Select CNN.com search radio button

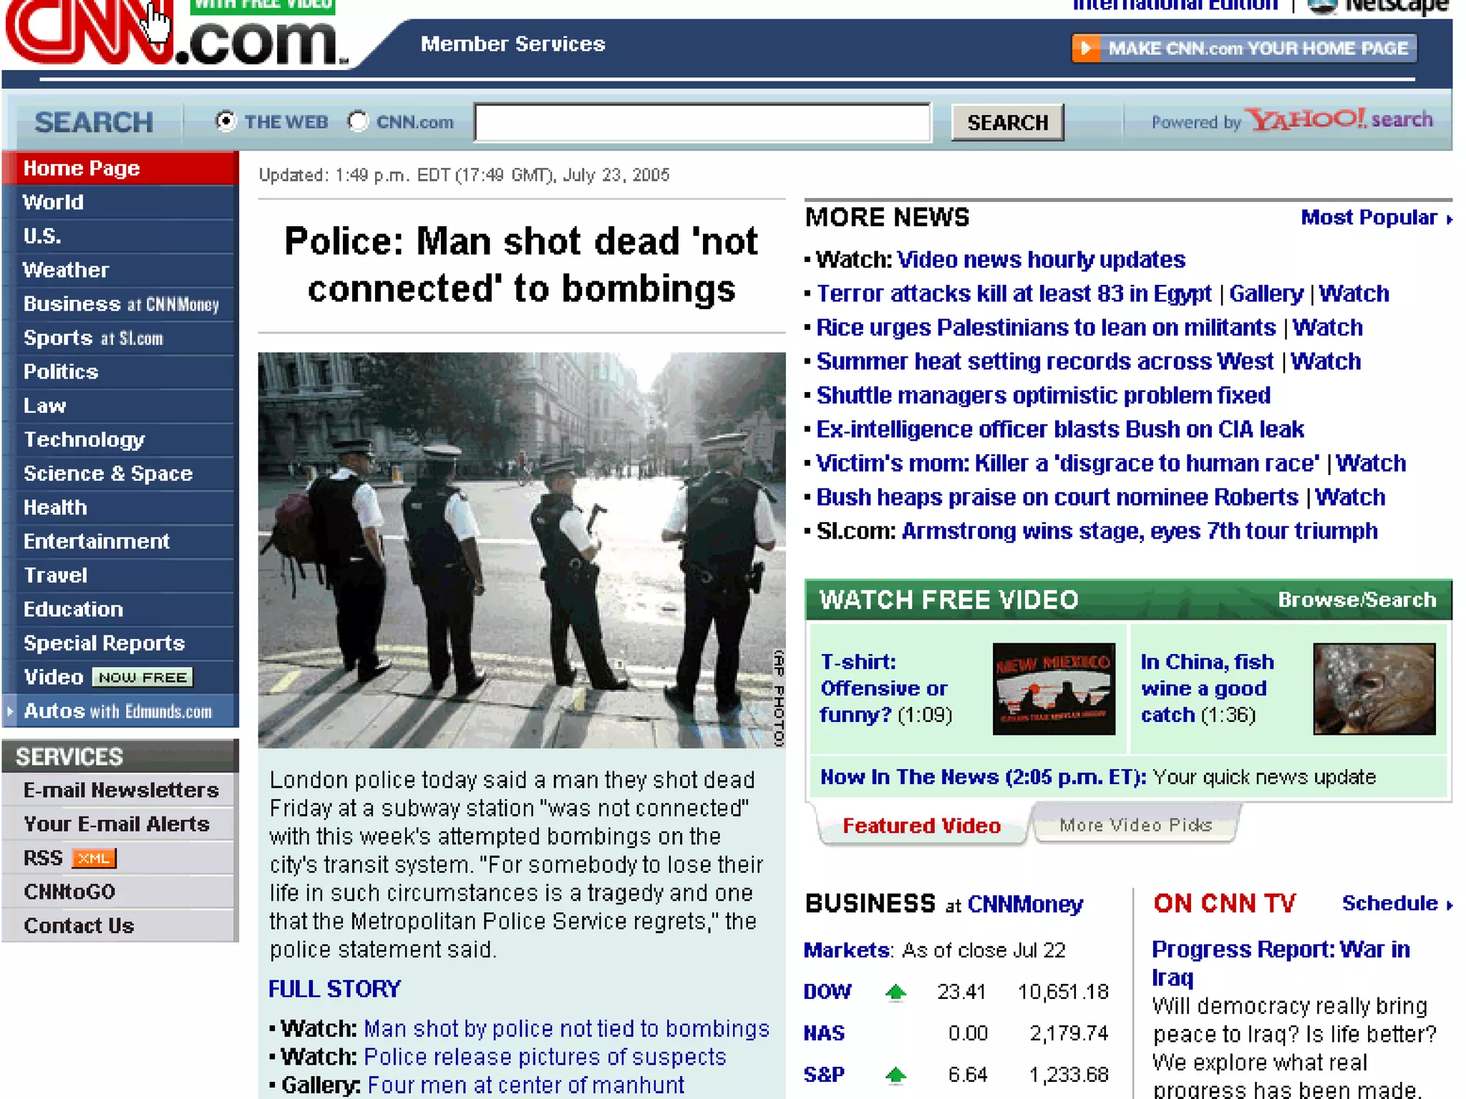coord(358,122)
